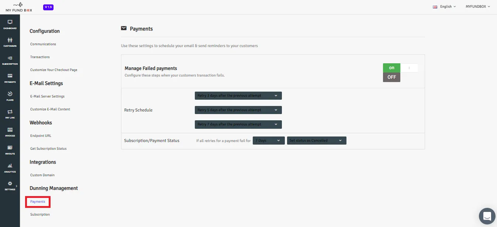Open the English language dropdown
This screenshot has height=227, width=497.
(x=448, y=7)
